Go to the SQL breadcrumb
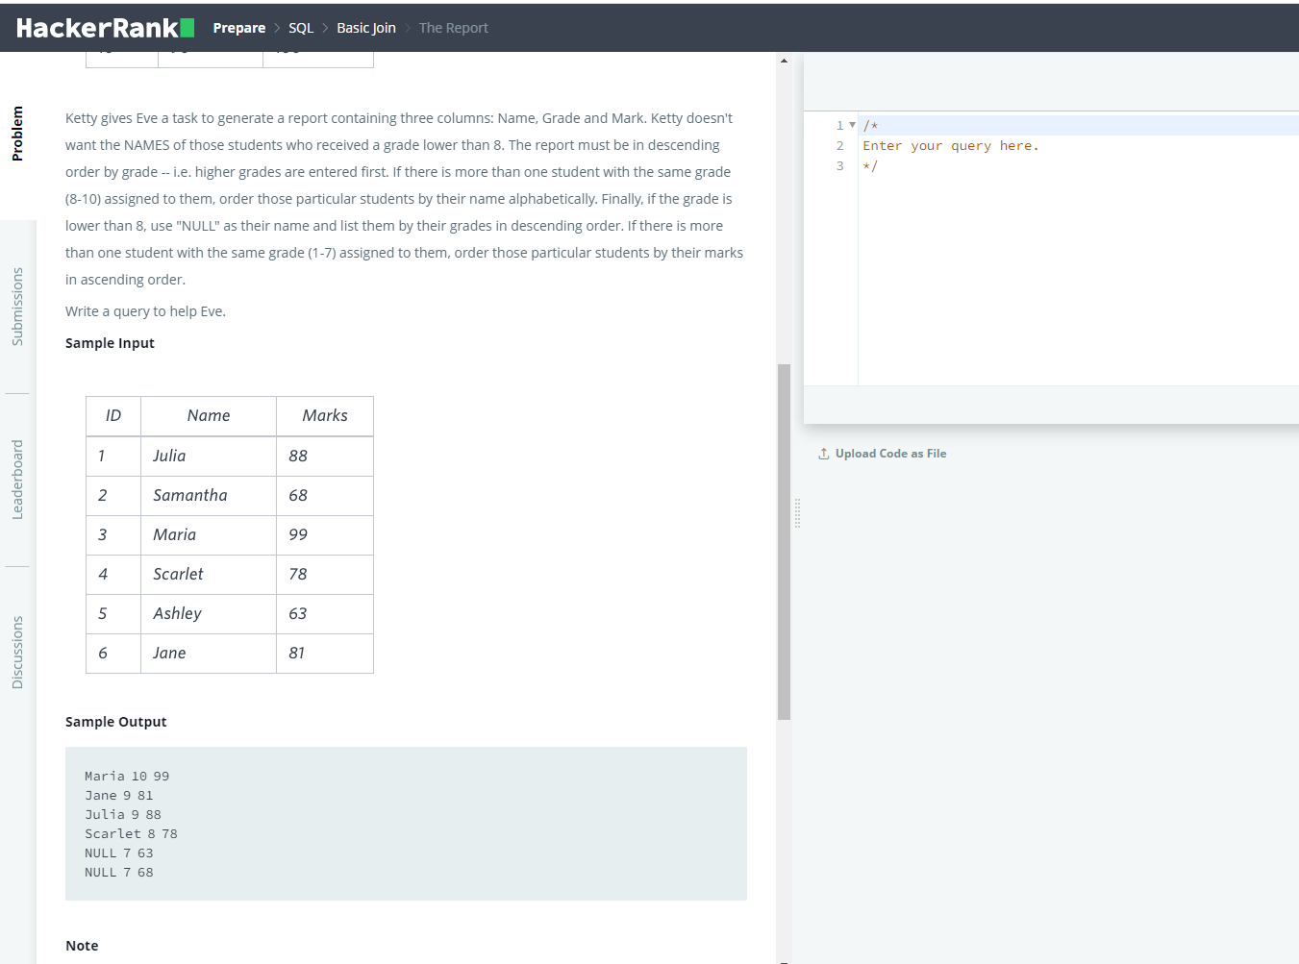1299x964 pixels. (x=301, y=28)
